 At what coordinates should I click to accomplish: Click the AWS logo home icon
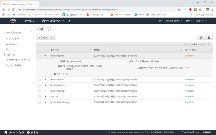point(12,21)
